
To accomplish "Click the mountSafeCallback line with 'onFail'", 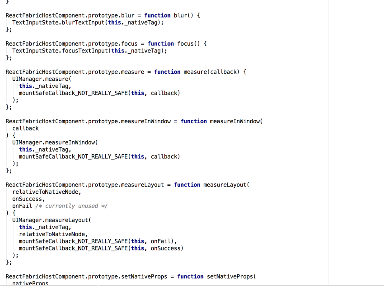I will [98, 242].
